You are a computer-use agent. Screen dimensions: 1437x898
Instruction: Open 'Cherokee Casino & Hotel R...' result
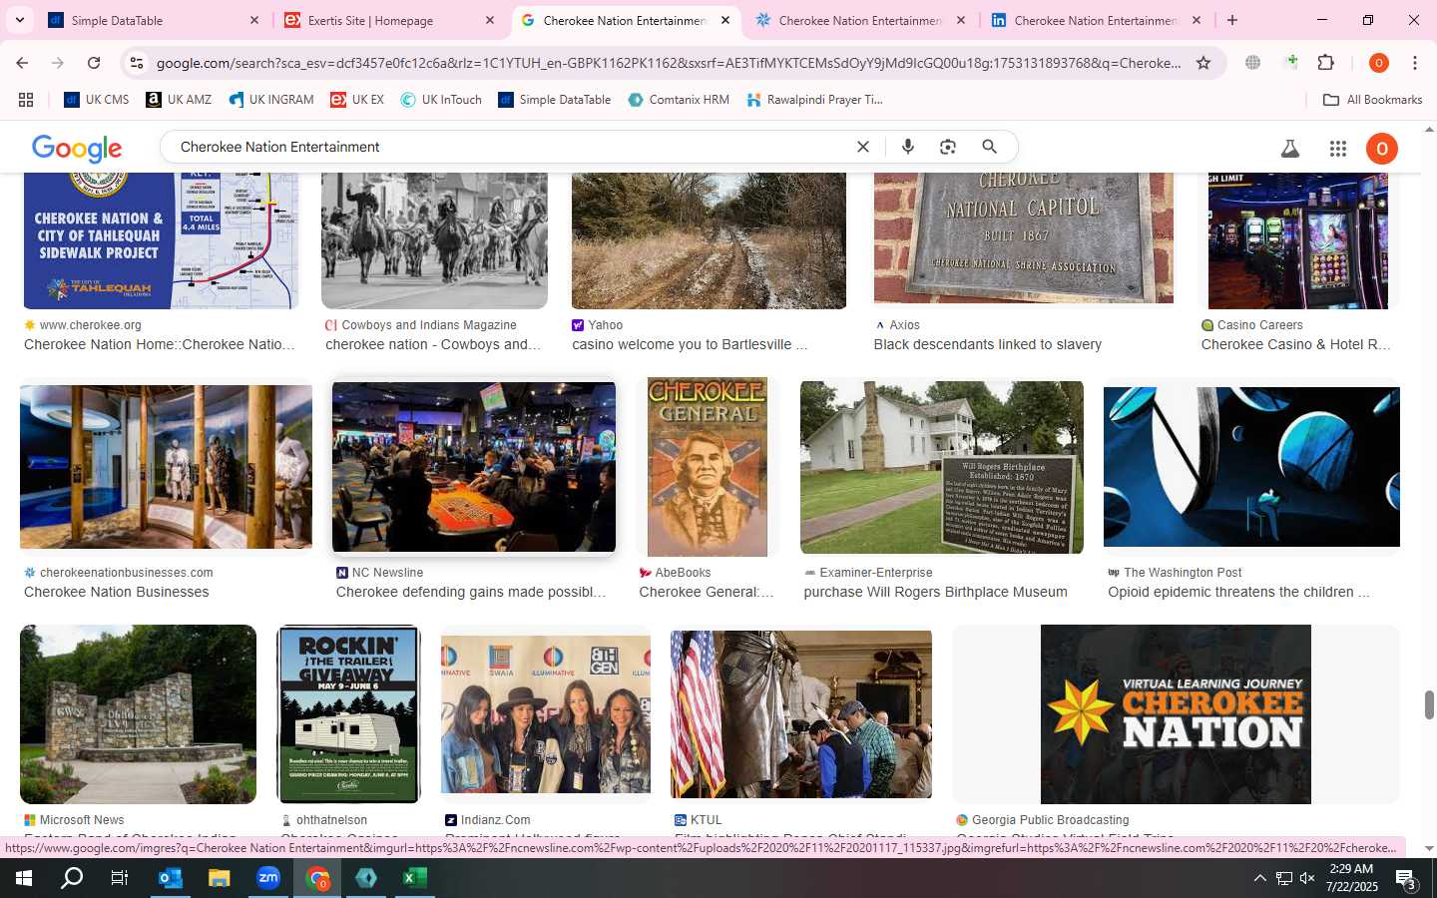1296,345
